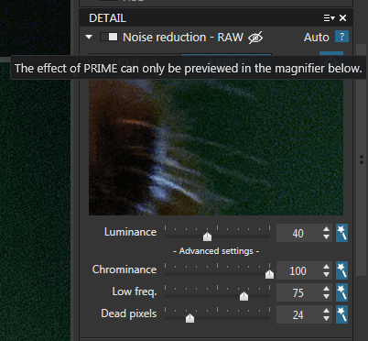
Task: Click the Advanced settings label
Action: (x=216, y=251)
